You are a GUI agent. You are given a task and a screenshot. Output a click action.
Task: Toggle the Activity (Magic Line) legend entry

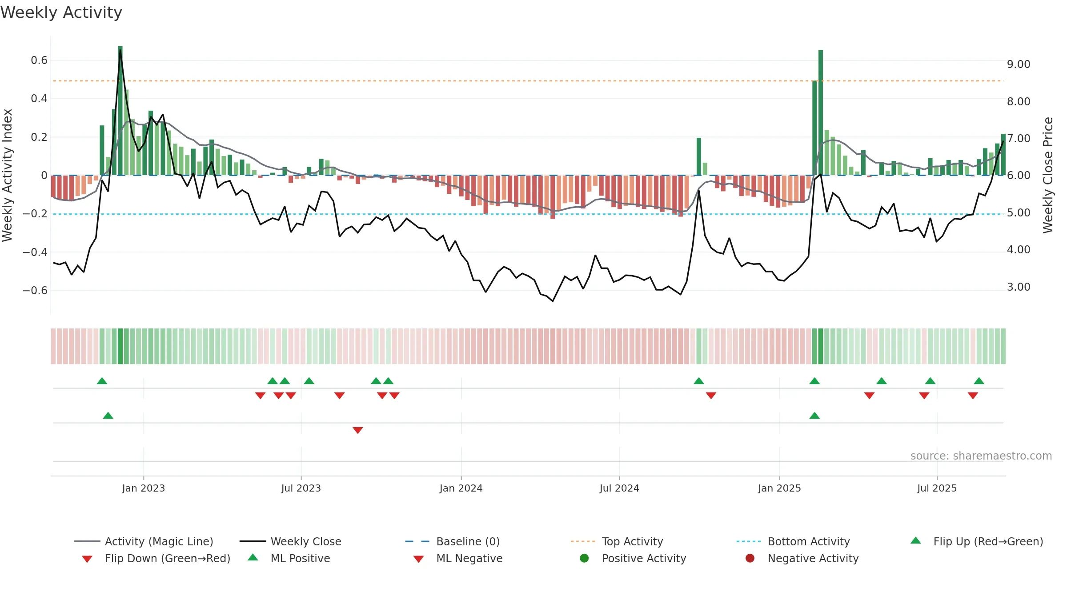pos(144,541)
